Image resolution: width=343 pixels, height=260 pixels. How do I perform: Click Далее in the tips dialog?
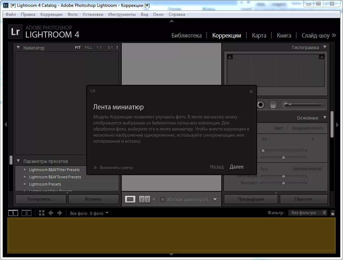click(236, 167)
